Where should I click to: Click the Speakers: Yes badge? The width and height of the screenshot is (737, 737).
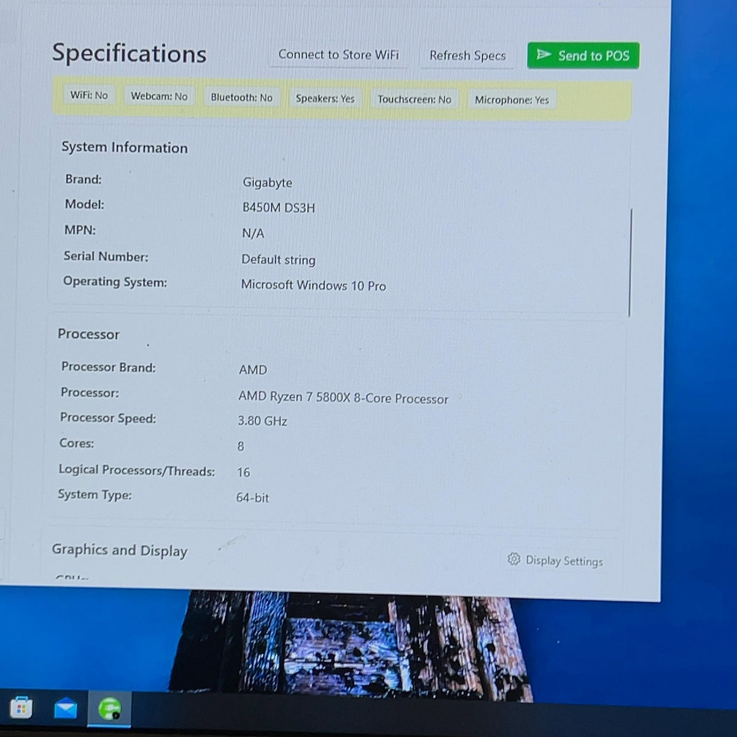[325, 98]
